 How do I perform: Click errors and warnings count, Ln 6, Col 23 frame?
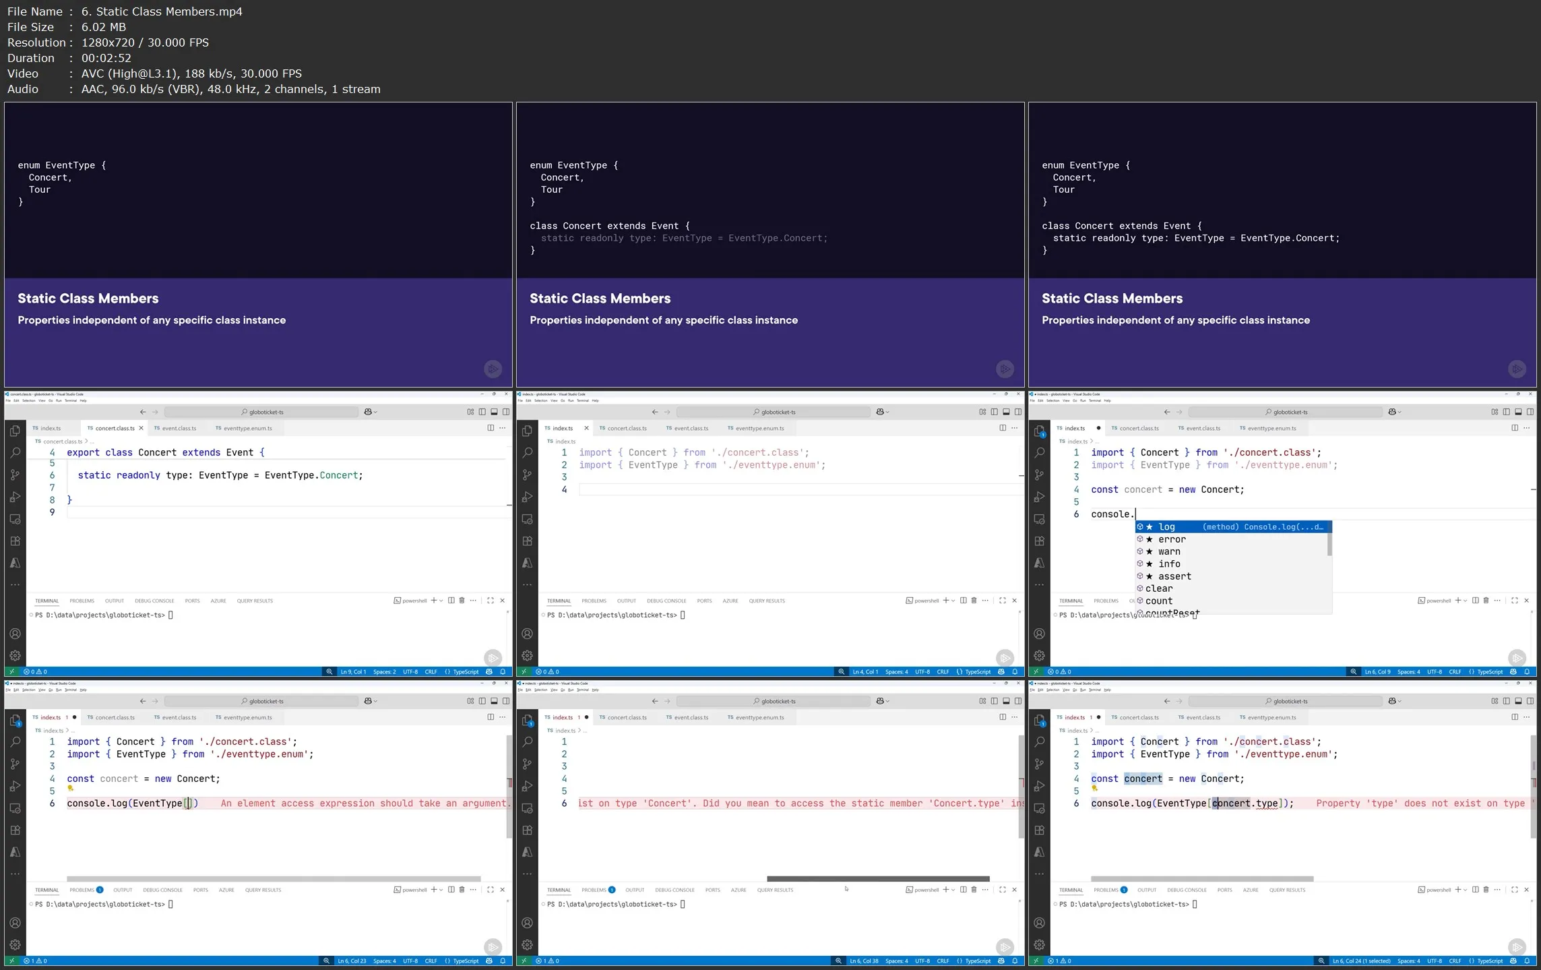(x=35, y=961)
